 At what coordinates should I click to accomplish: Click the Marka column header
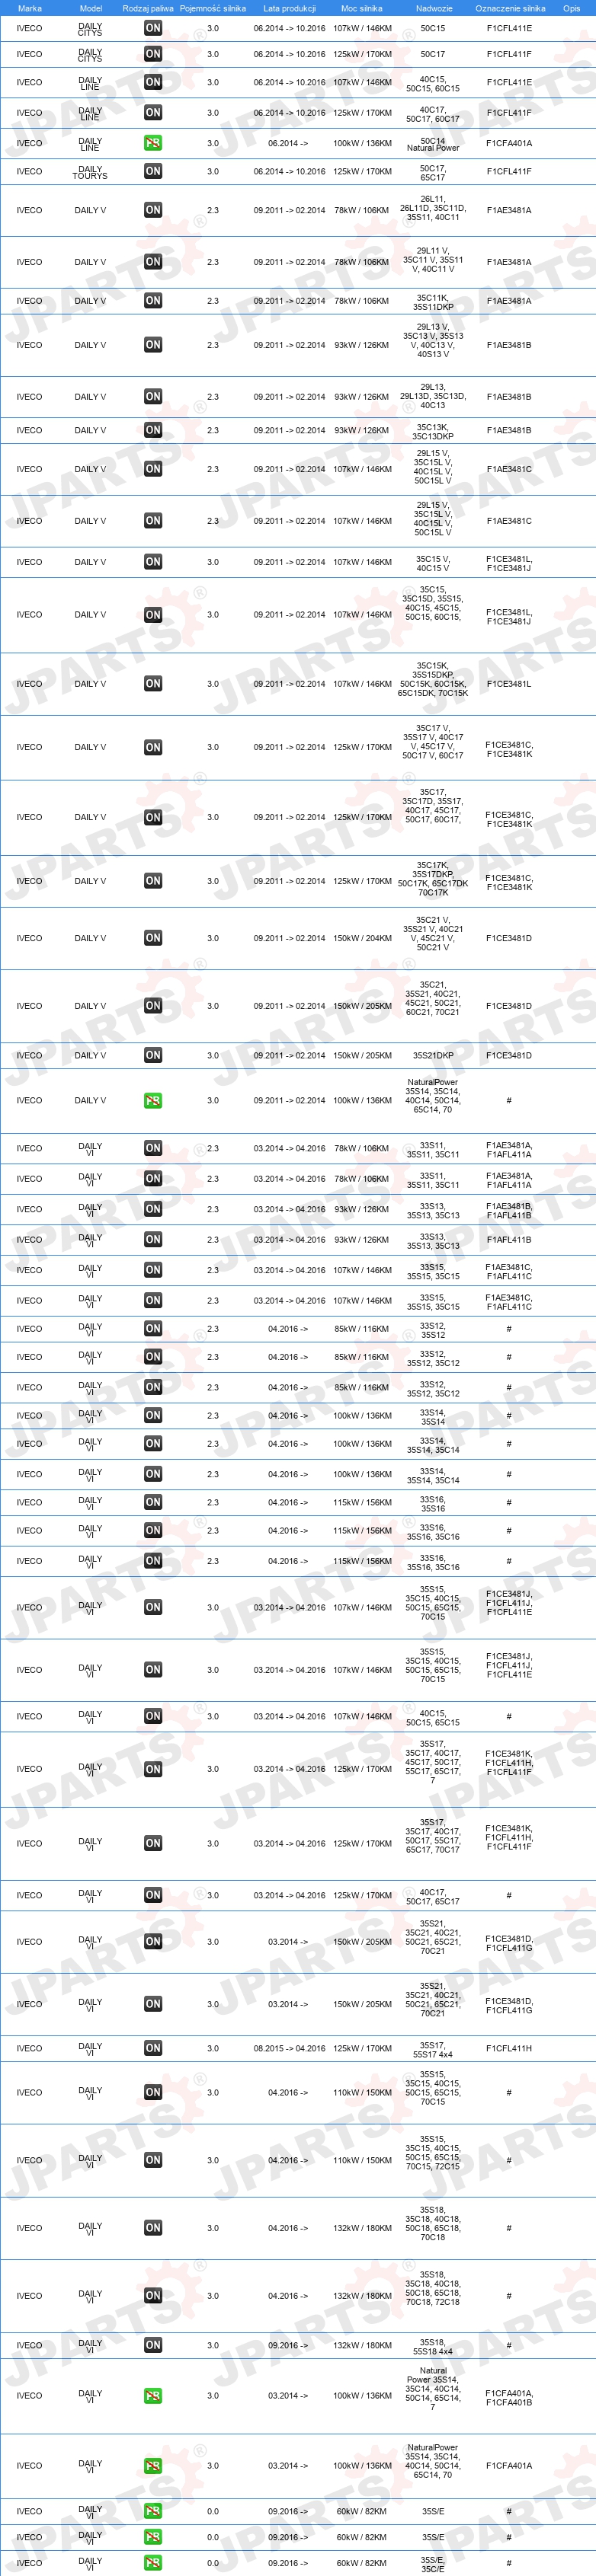[x=30, y=8]
